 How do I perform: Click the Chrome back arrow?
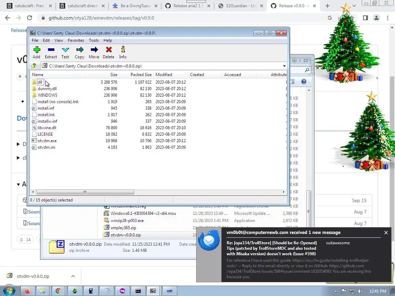point(8,18)
